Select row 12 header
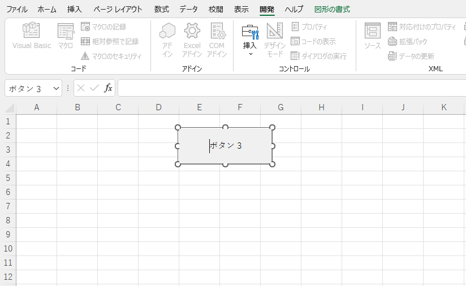The height and width of the screenshot is (286, 466). click(x=8, y=277)
